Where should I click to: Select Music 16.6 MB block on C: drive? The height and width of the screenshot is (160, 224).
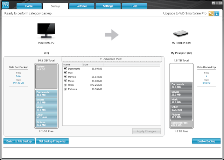coord(47,109)
